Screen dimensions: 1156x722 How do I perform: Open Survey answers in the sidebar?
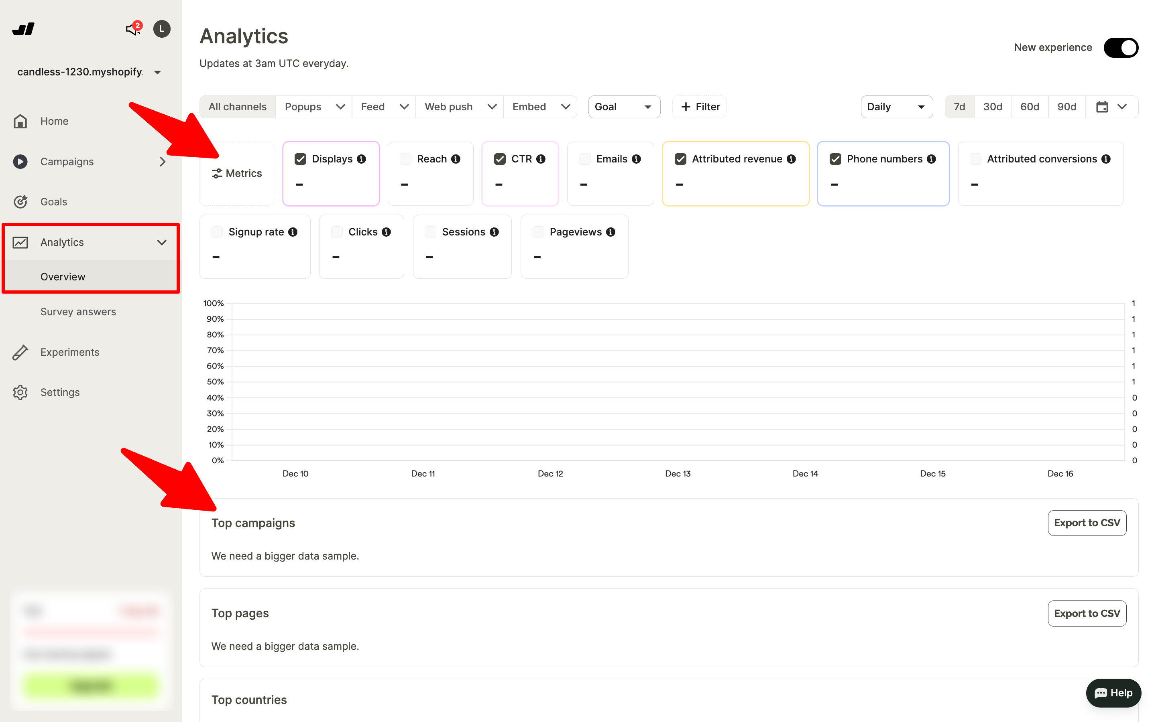(78, 312)
